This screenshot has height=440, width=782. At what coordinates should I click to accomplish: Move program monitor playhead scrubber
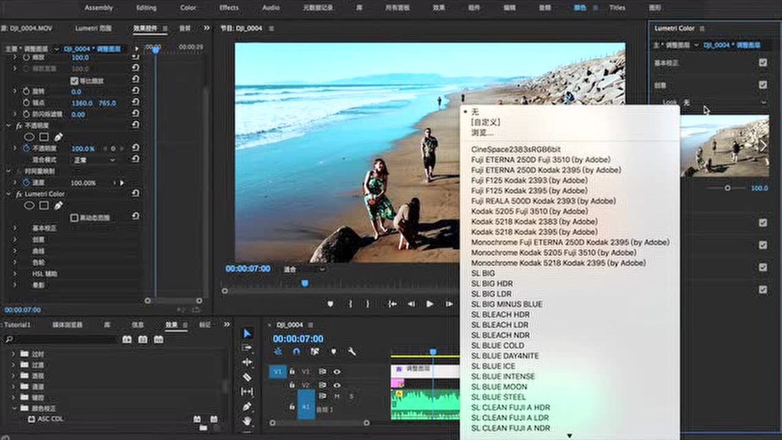point(304,283)
